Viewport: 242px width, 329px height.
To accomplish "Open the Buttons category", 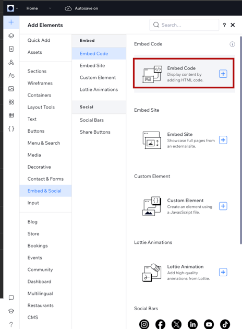I will click(x=36, y=131).
